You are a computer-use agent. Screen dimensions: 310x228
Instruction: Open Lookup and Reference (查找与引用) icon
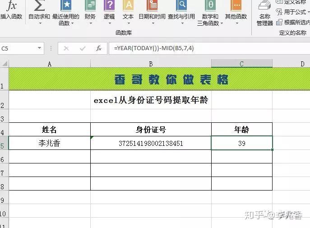[181, 5]
